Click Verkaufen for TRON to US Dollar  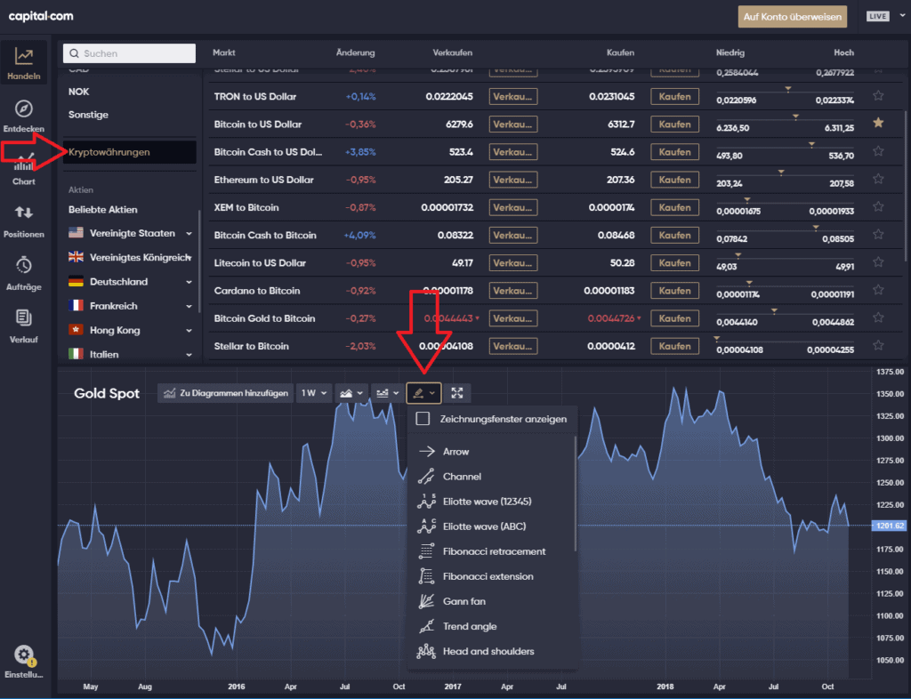pyautogui.click(x=513, y=96)
